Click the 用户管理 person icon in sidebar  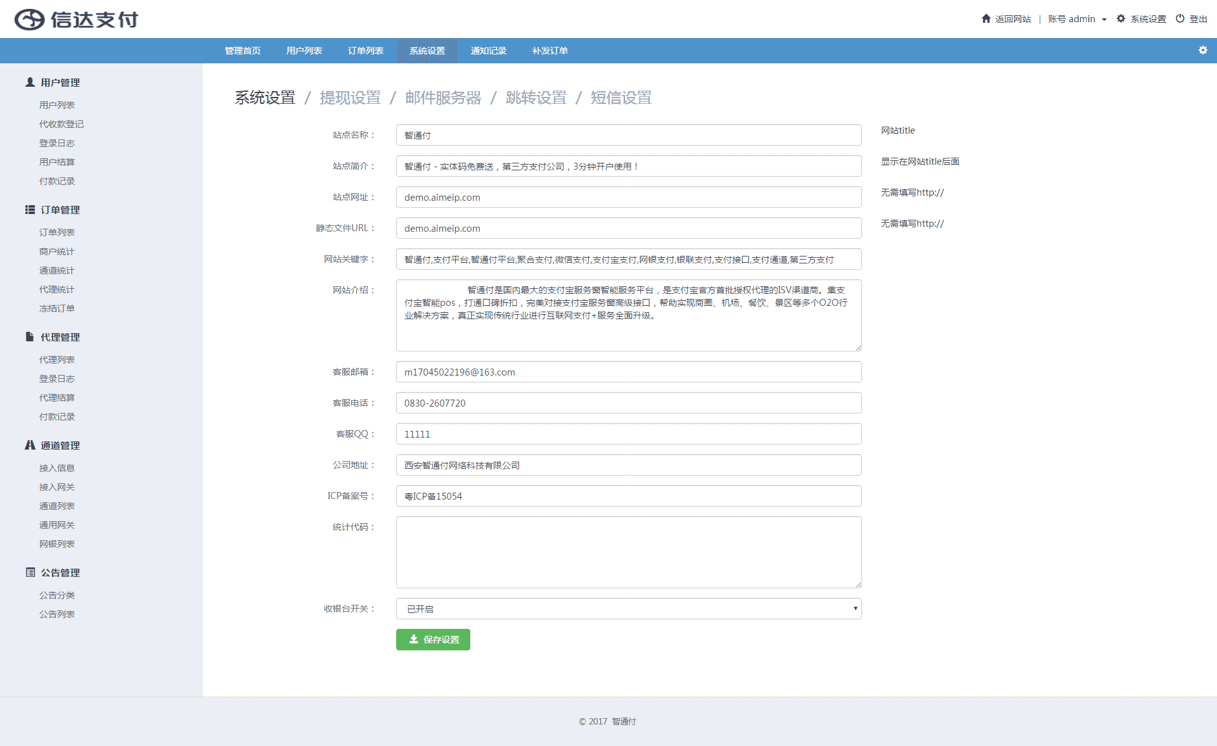click(30, 82)
